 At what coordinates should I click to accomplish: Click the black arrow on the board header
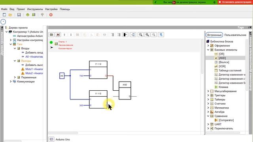(51, 47)
